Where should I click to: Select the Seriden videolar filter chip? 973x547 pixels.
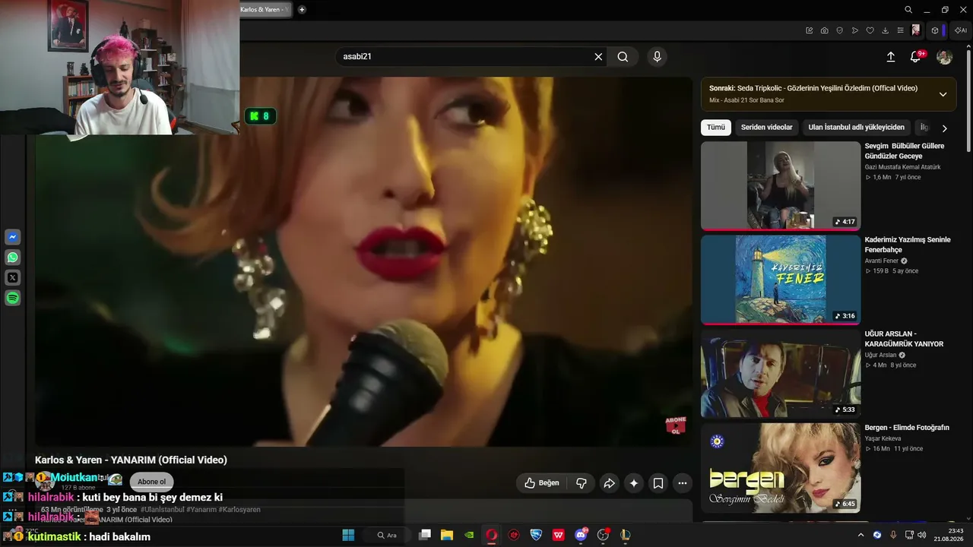tap(766, 128)
